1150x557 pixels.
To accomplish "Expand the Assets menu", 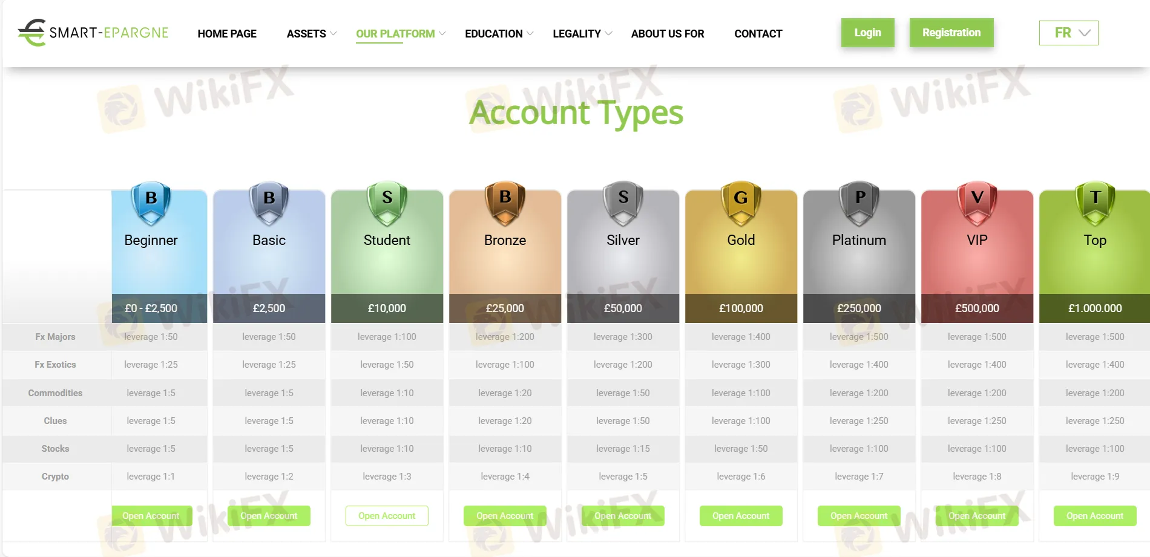I will pyautogui.click(x=312, y=34).
